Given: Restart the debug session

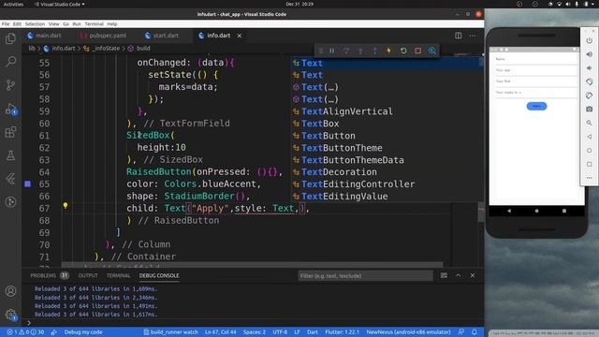Looking at the screenshot, I should 403,51.
